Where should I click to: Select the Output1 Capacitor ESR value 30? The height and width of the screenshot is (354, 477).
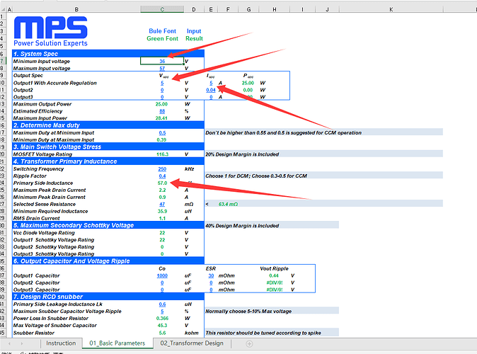point(211,275)
